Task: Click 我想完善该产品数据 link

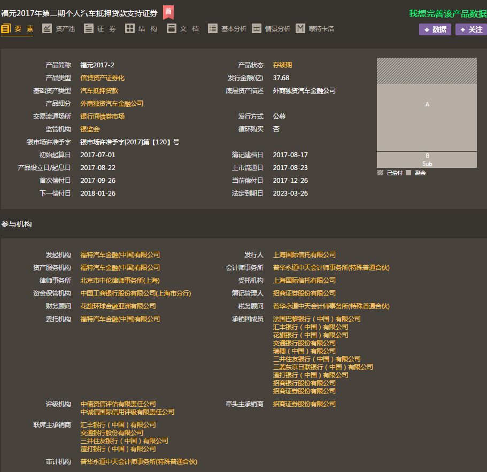Action: click(447, 14)
